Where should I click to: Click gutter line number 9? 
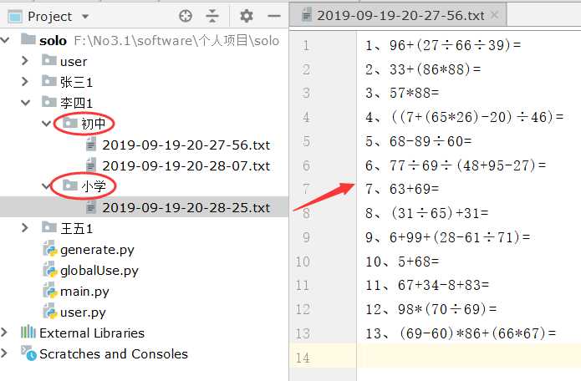306,237
